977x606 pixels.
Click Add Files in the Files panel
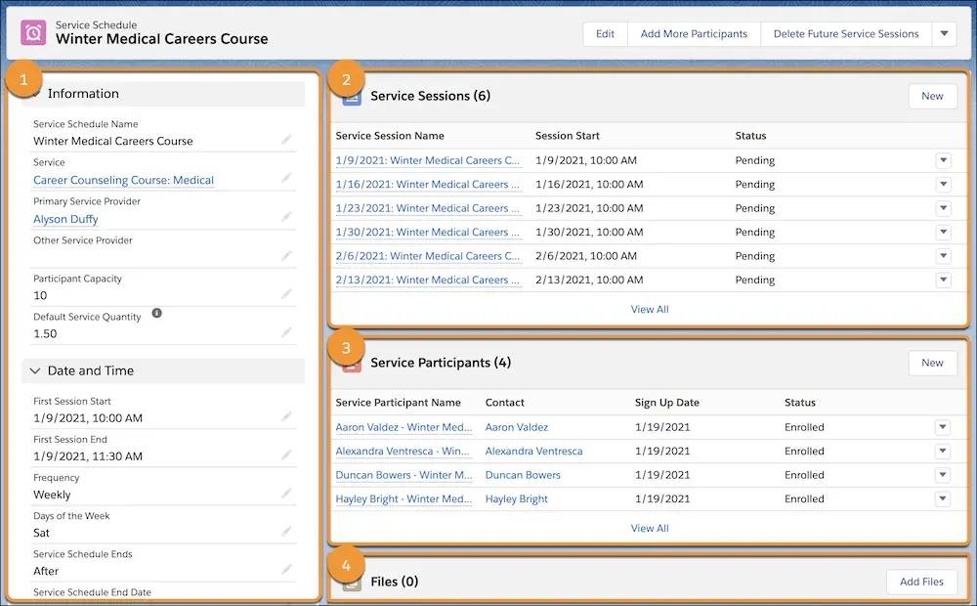click(x=920, y=581)
